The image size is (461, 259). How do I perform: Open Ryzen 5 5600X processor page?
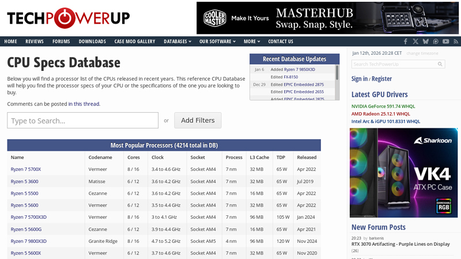pyautogui.click(x=26, y=253)
